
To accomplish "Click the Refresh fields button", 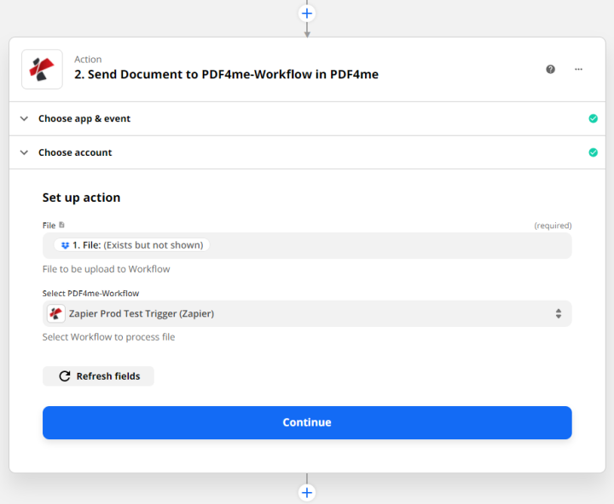I will [x=98, y=375].
